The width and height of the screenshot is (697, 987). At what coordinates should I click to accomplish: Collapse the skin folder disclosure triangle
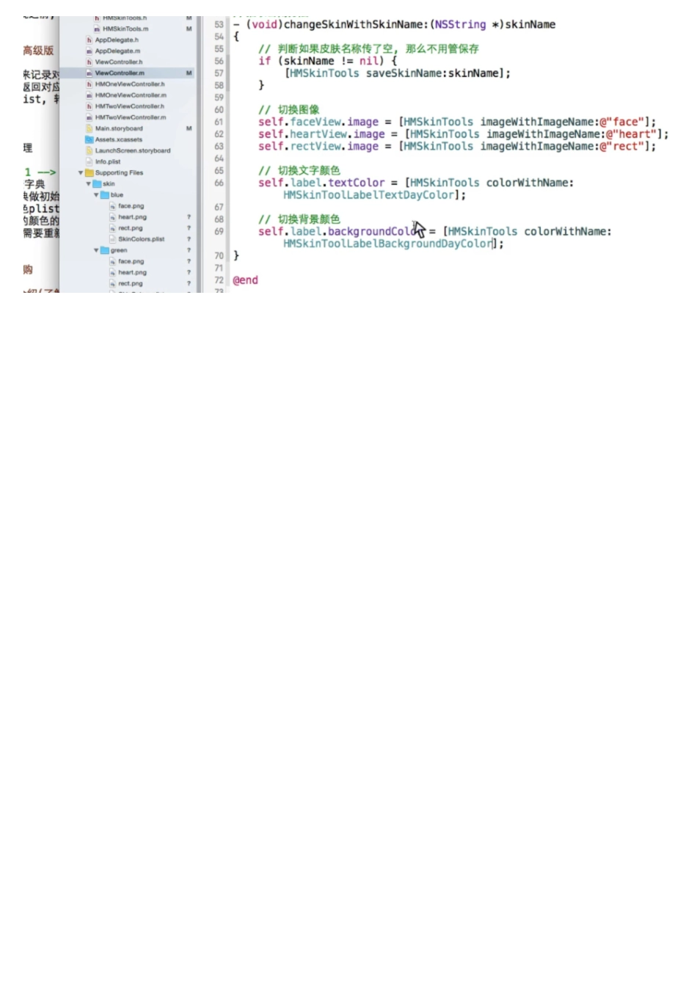click(x=89, y=183)
